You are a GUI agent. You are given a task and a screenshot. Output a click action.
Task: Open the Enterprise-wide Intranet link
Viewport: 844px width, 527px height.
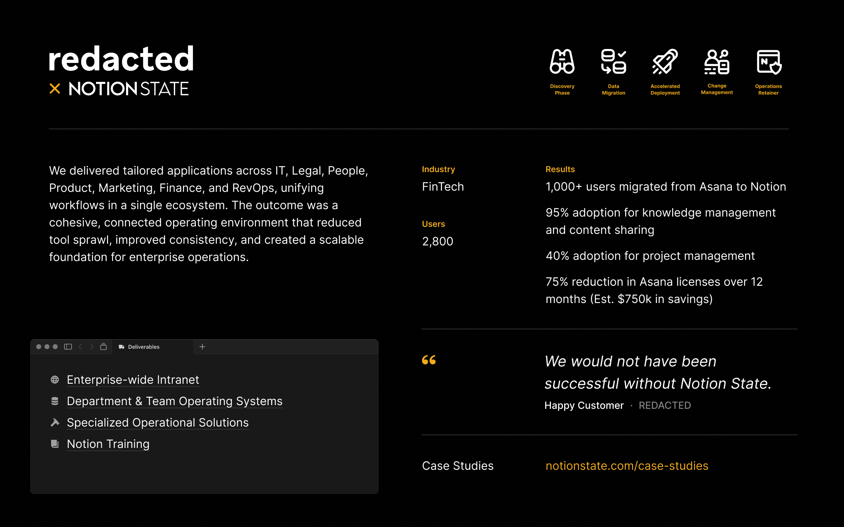[133, 380]
